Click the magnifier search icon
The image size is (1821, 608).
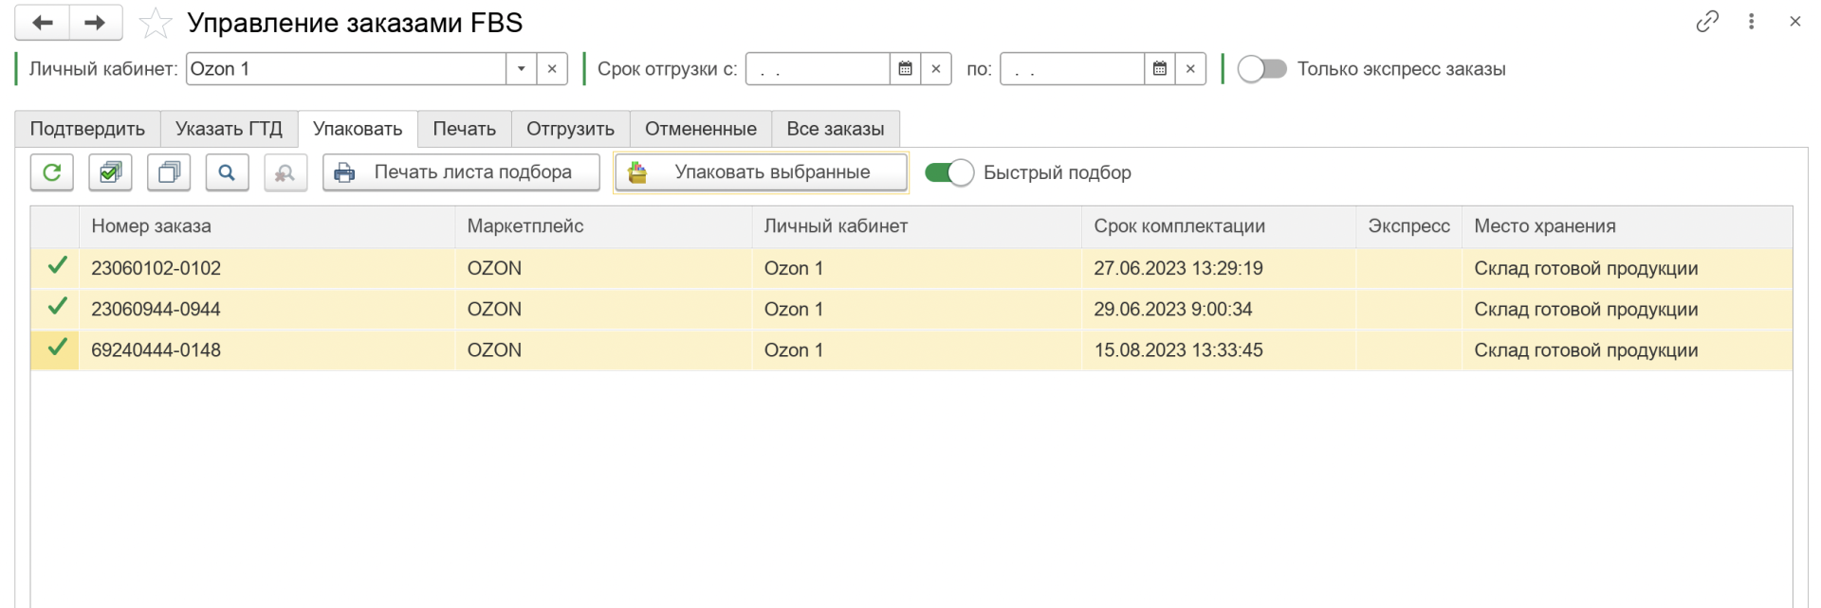(227, 172)
